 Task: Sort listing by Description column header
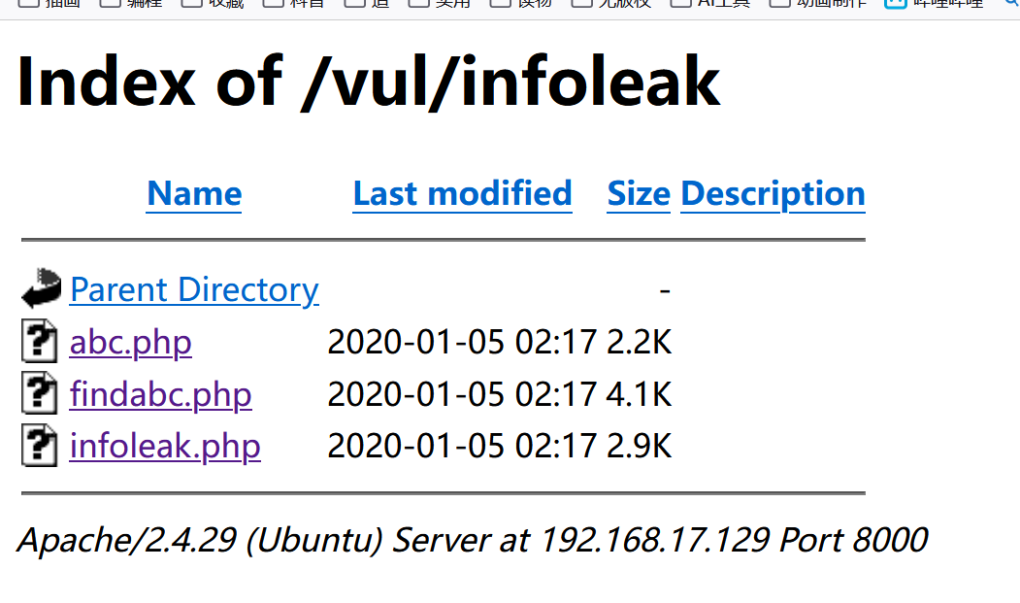click(773, 194)
